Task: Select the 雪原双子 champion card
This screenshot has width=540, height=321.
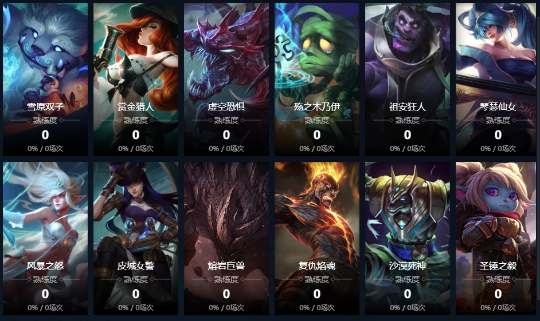Action: (45, 80)
